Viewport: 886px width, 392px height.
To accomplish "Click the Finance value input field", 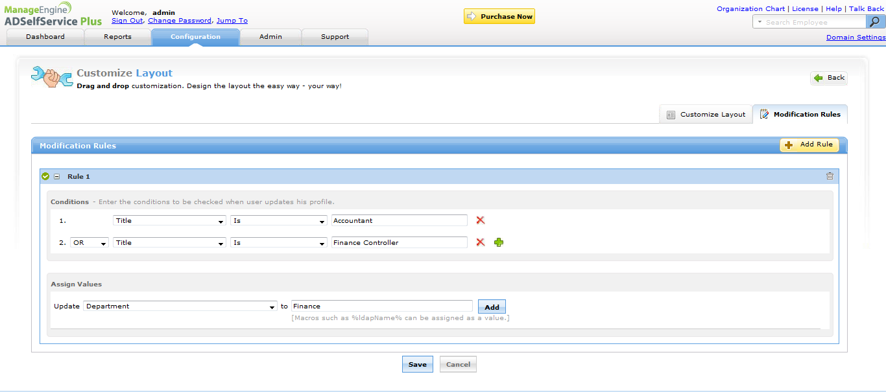I will [x=381, y=306].
